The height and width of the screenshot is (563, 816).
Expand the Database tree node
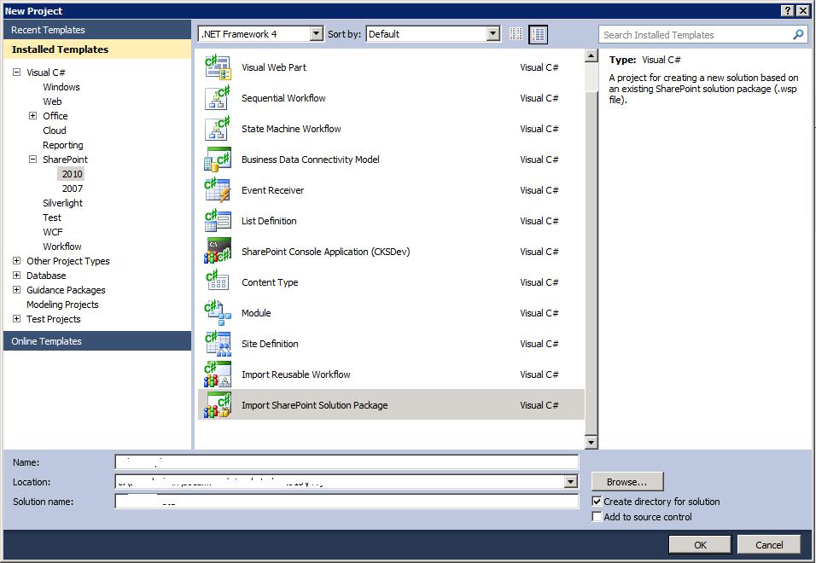coord(17,275)
